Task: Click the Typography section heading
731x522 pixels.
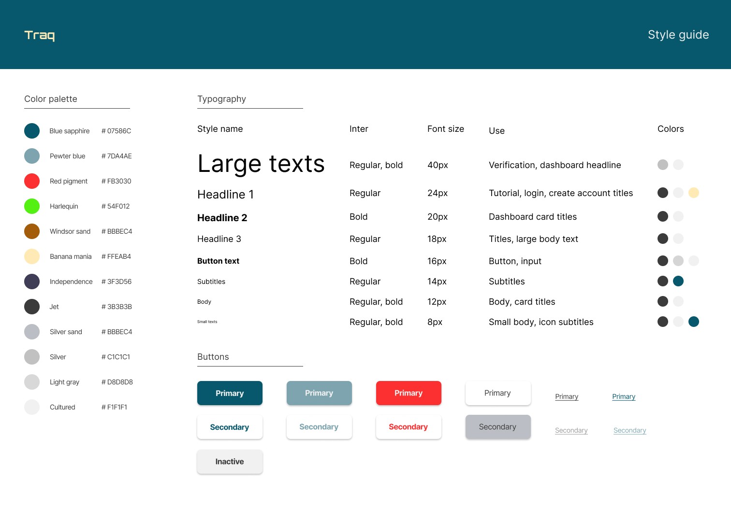Action: [221, 99]
